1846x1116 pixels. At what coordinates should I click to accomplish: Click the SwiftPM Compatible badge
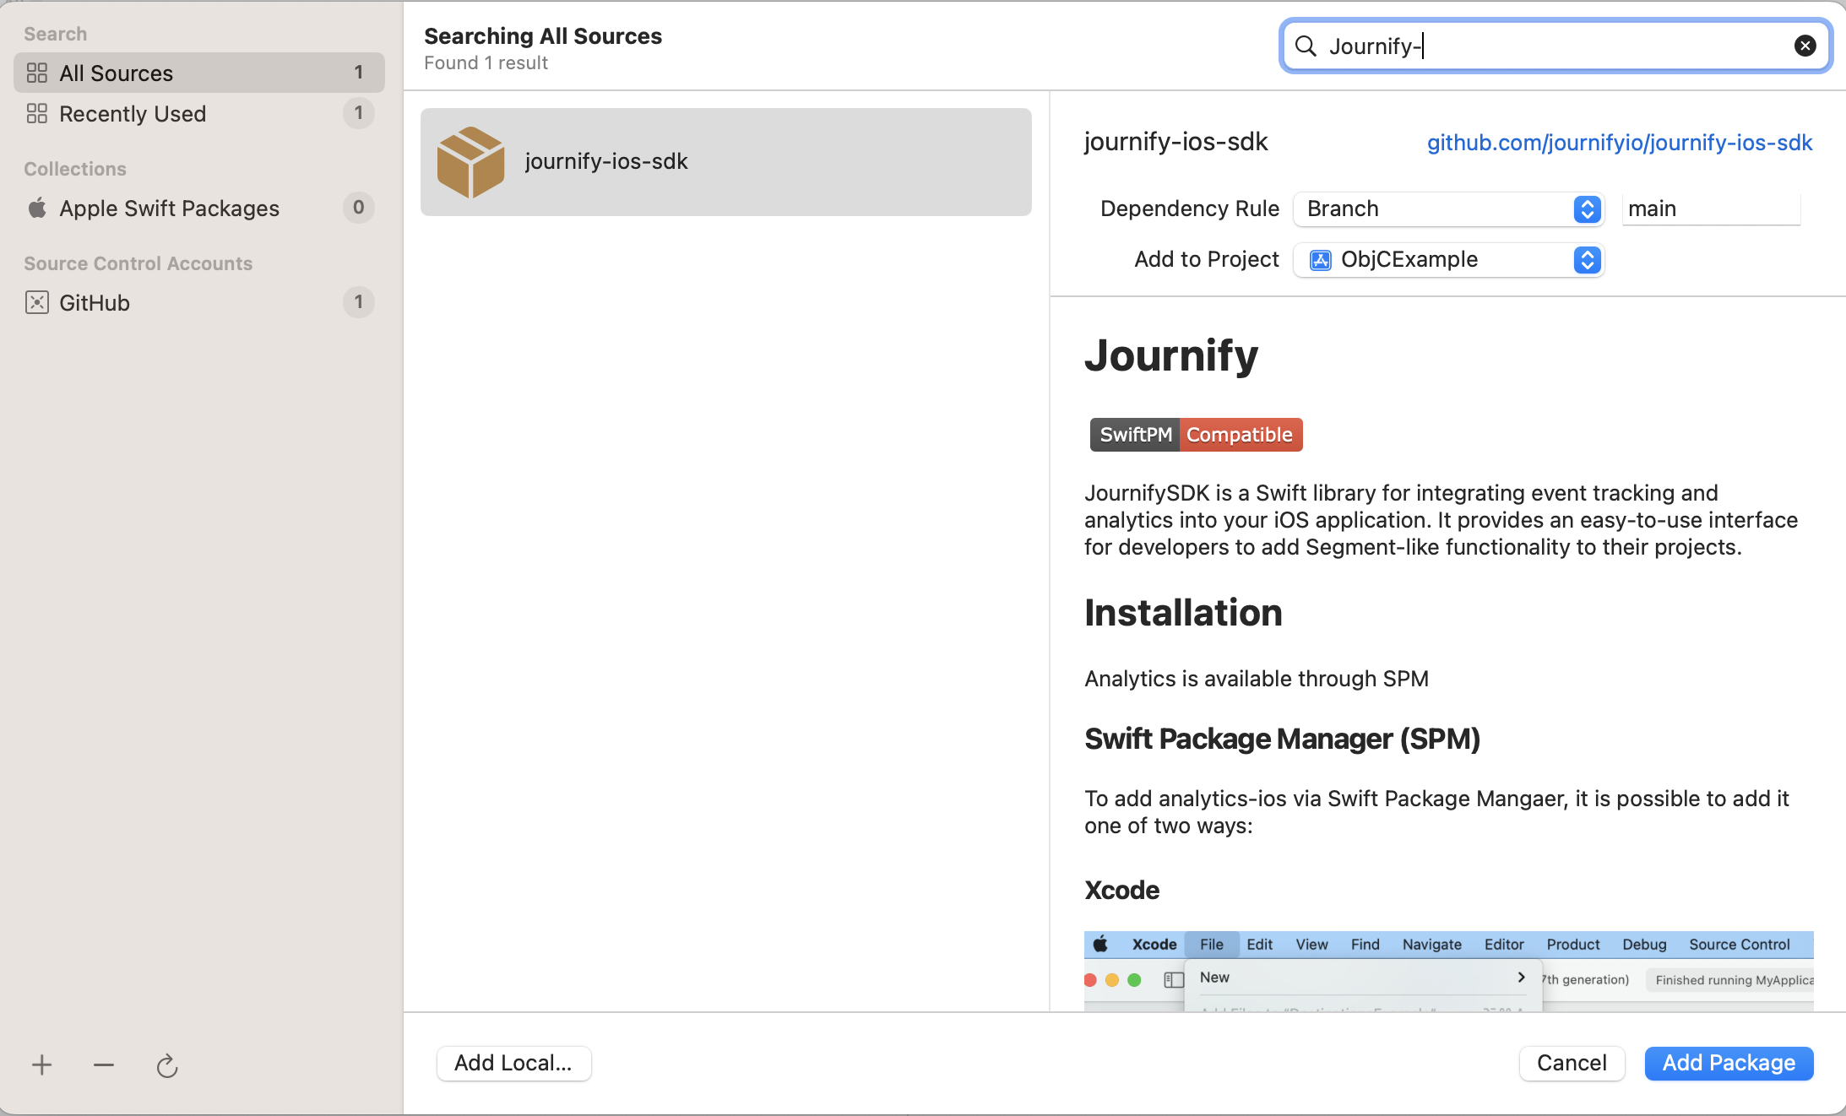pos(1196,435)
